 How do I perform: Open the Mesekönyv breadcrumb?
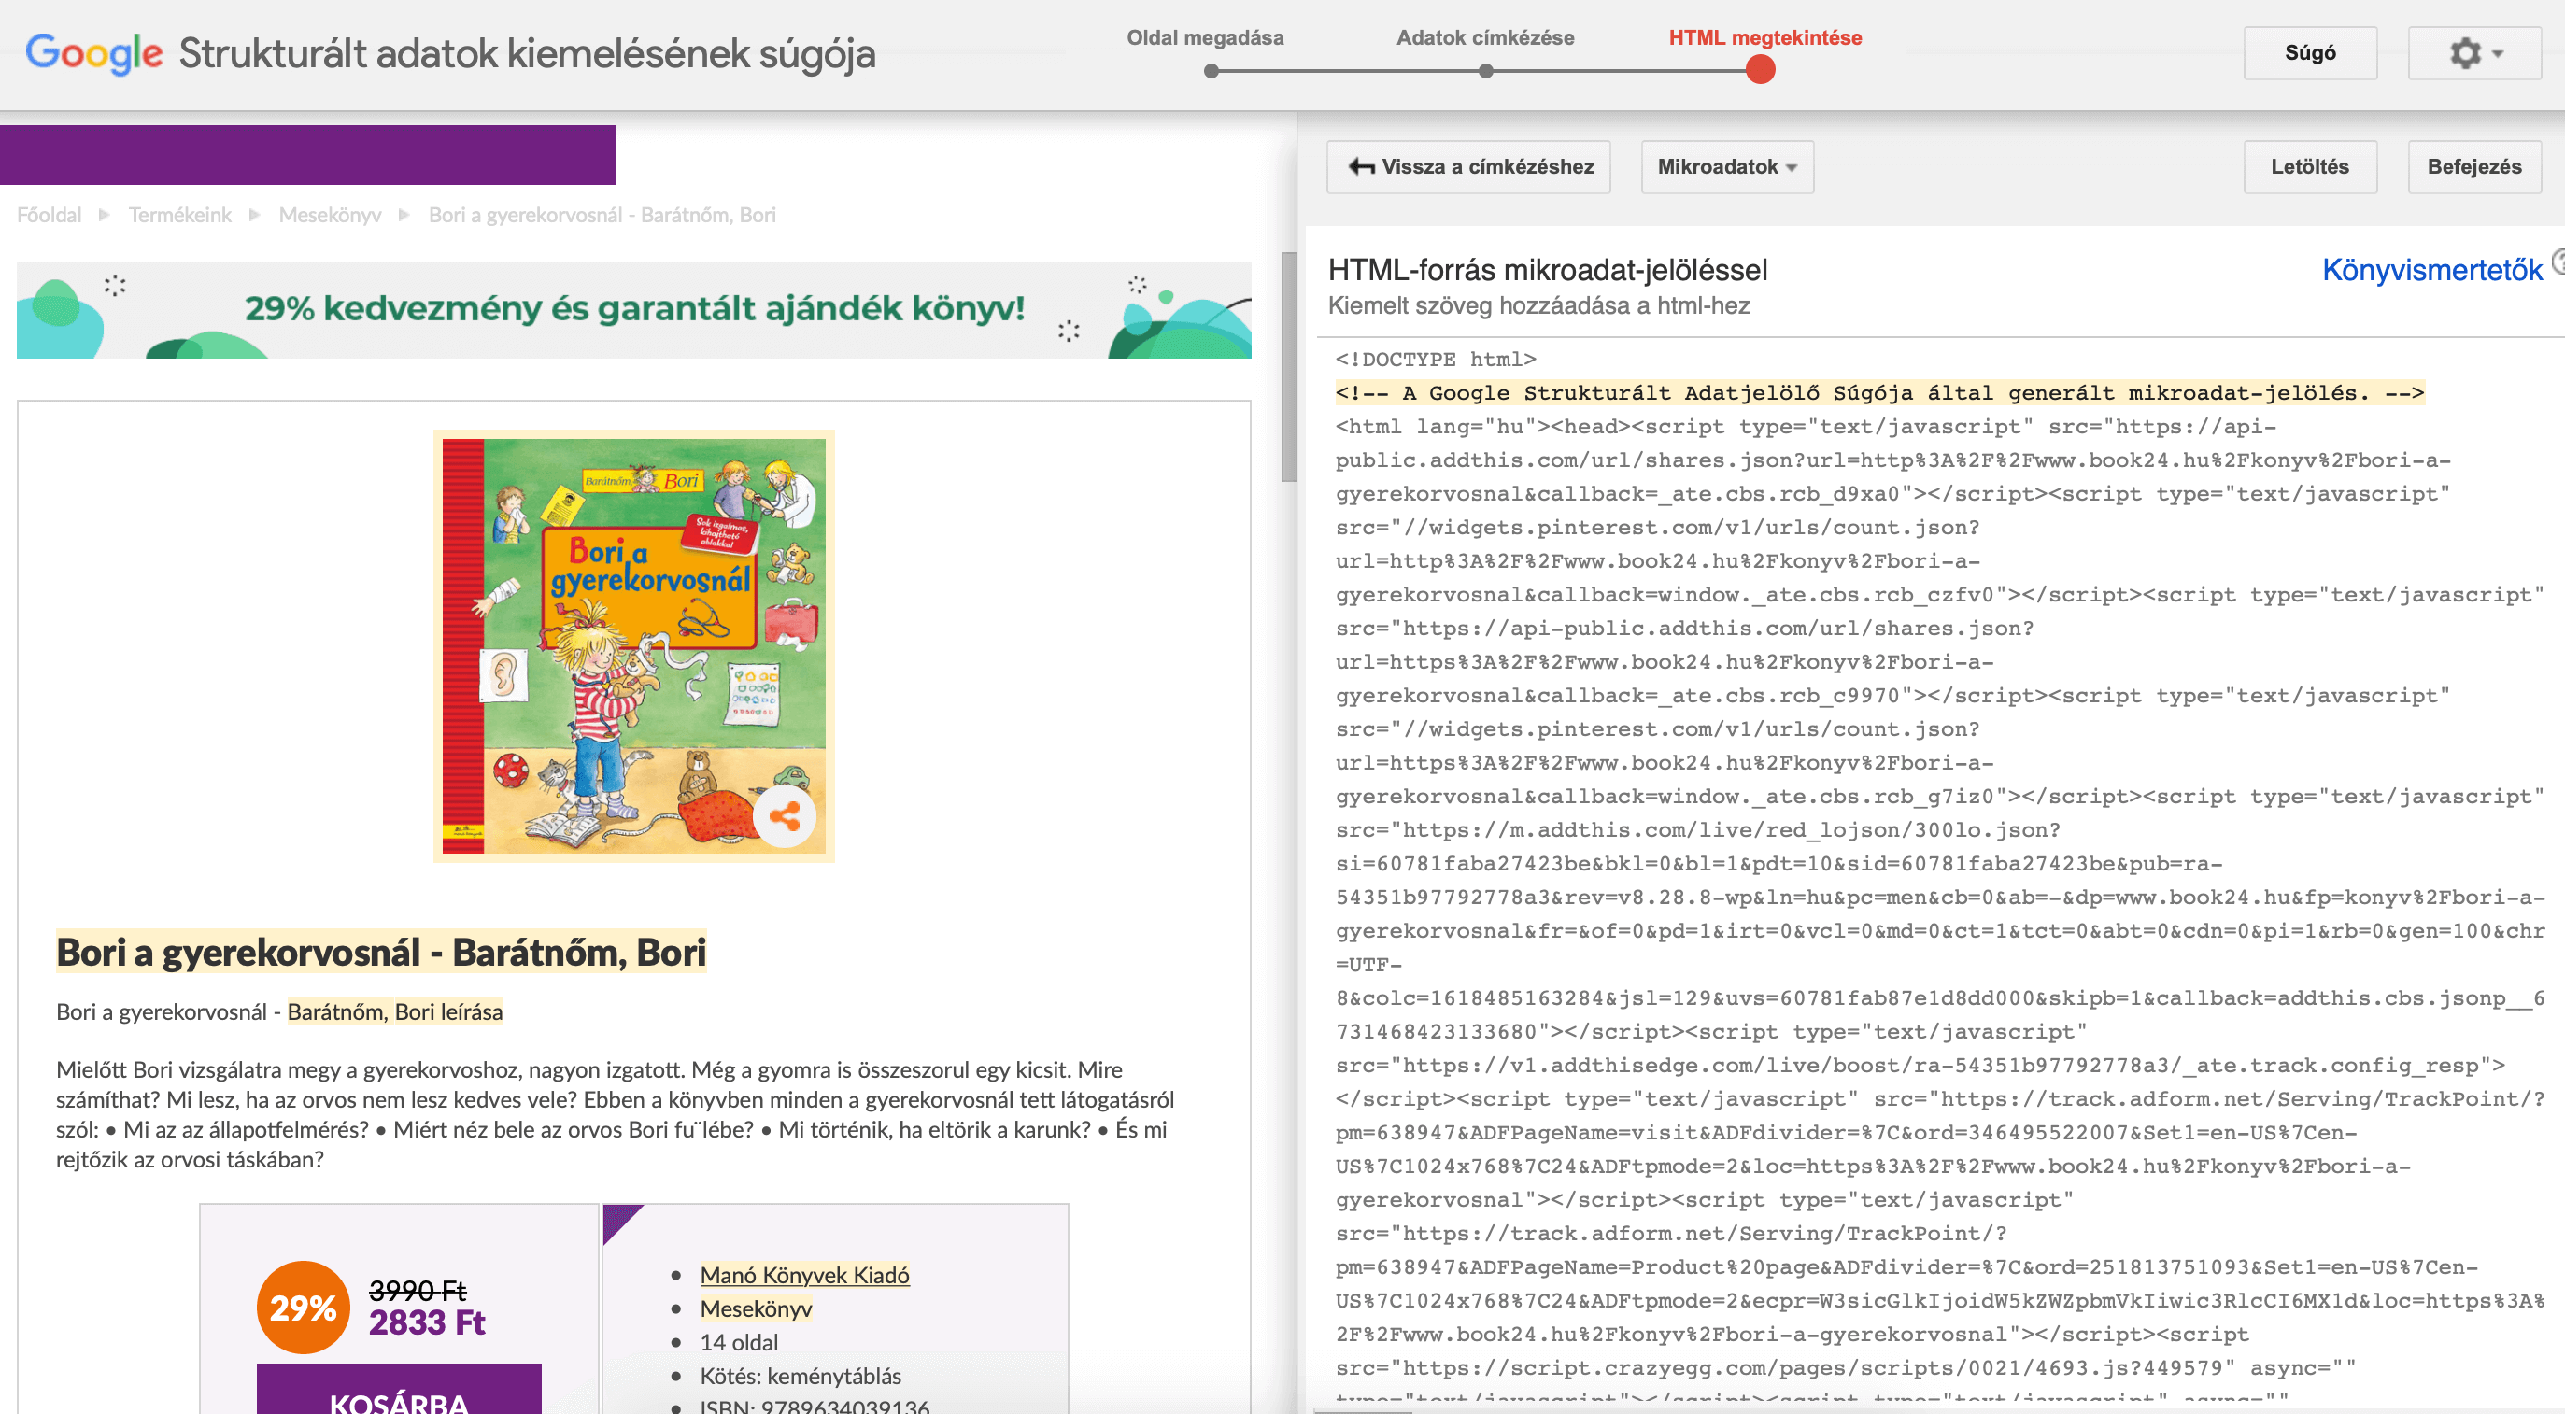(x=330, y=215)
